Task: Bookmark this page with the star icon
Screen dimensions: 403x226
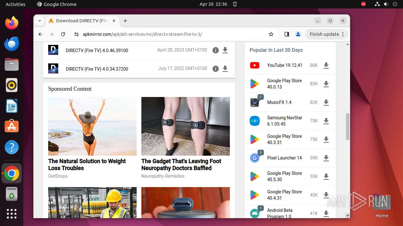Action: 271,34
